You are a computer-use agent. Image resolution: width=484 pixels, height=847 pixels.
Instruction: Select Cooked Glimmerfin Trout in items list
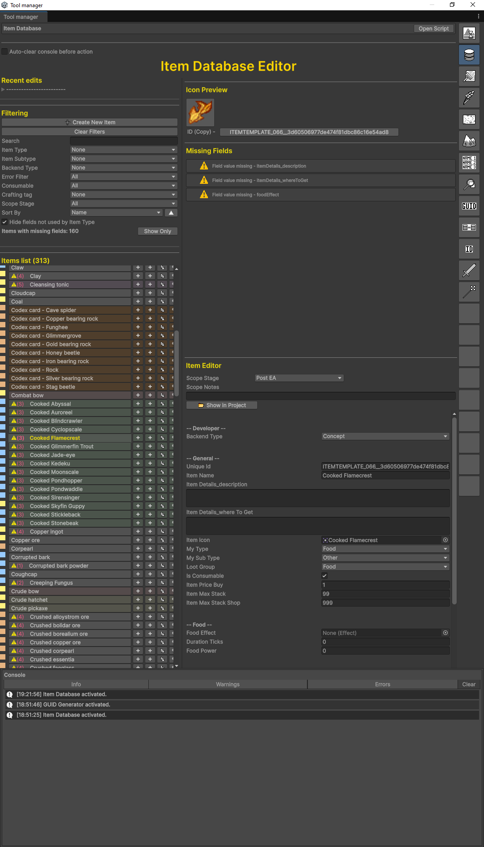tap(70, 447)
